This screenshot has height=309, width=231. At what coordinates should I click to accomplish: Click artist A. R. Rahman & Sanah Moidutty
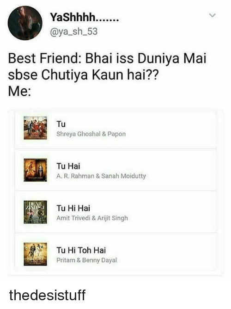coord(101,176)
